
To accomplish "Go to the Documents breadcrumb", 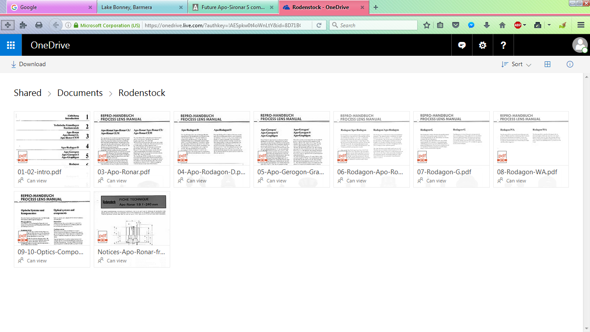I will click(80, 93).
